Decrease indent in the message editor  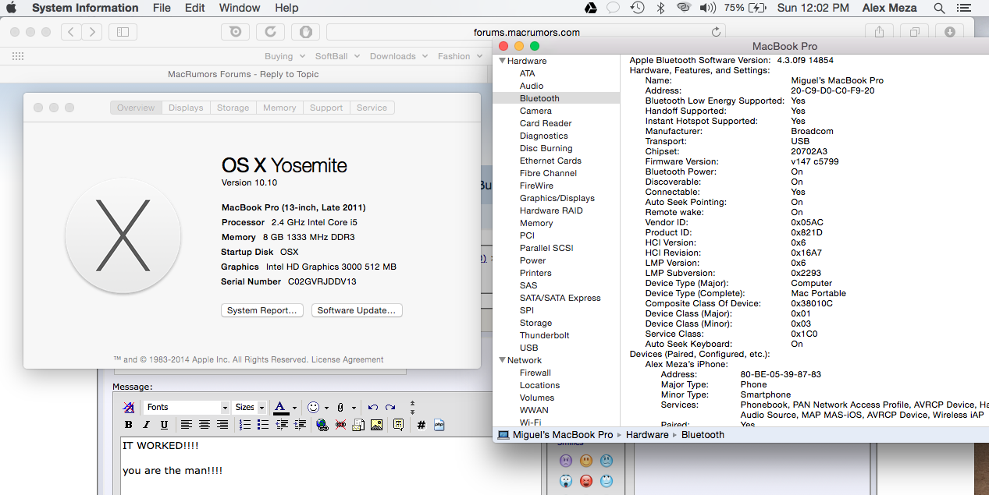pos(281,425)
